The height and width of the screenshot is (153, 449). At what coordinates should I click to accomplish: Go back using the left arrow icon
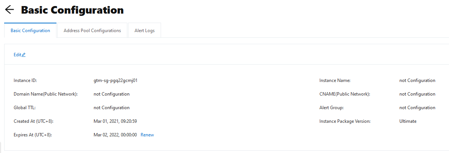9,10
